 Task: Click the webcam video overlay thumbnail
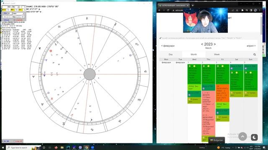(205, 20)
